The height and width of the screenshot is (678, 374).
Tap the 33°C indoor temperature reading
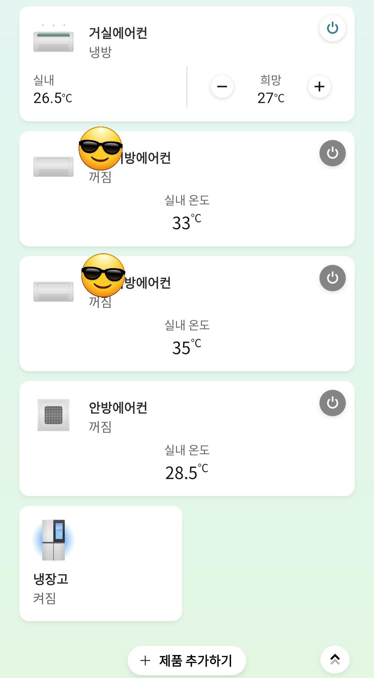tap(186, 222)
